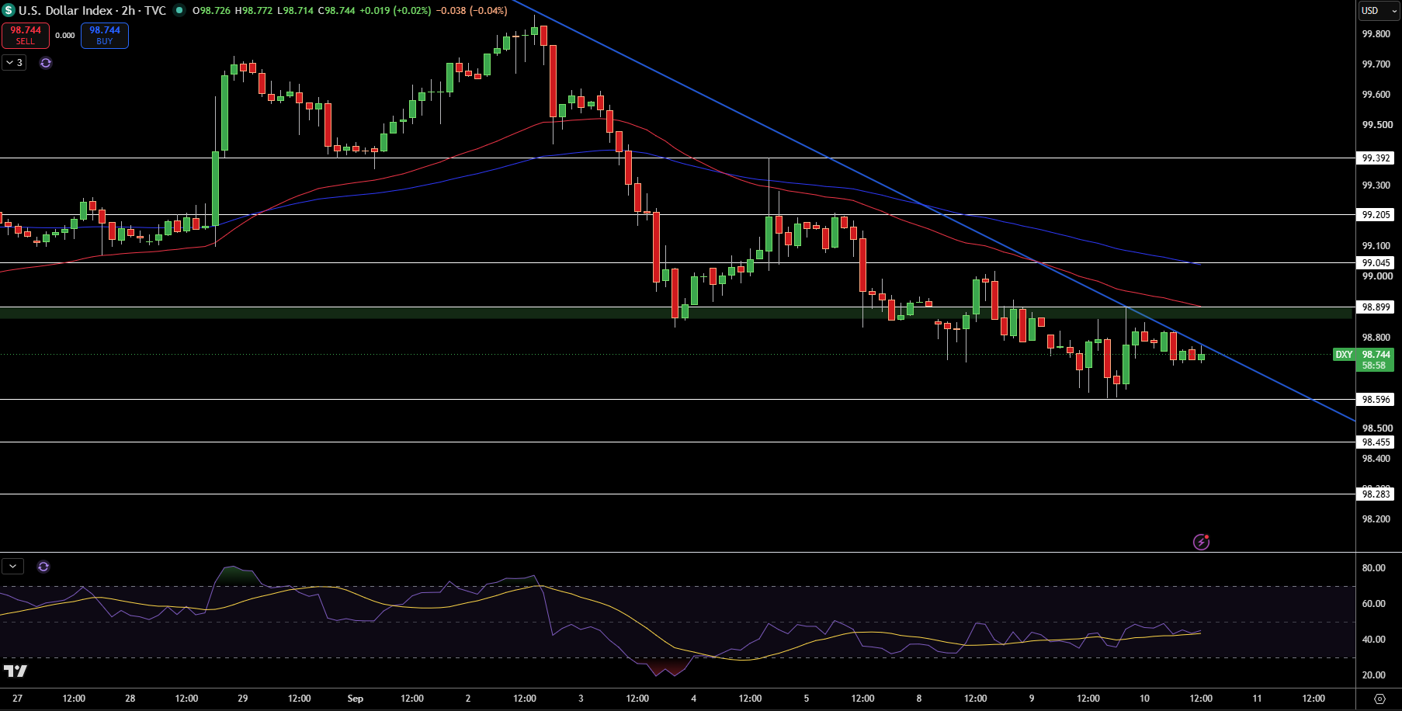The height and width of the screenshot is (711, 1402).
Task: Select the 99.045 price level label
Action: pos(1376,263)
